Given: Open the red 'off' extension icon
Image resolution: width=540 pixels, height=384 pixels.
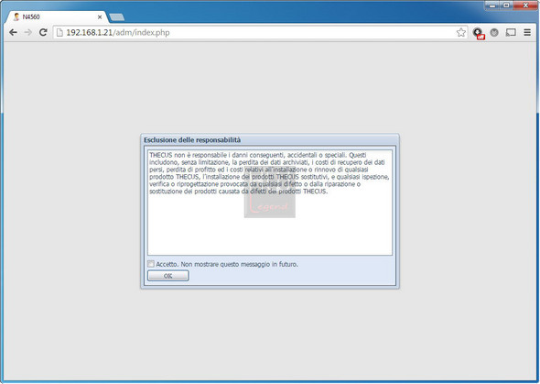Looking at the screenshot, I should point(479,33).
